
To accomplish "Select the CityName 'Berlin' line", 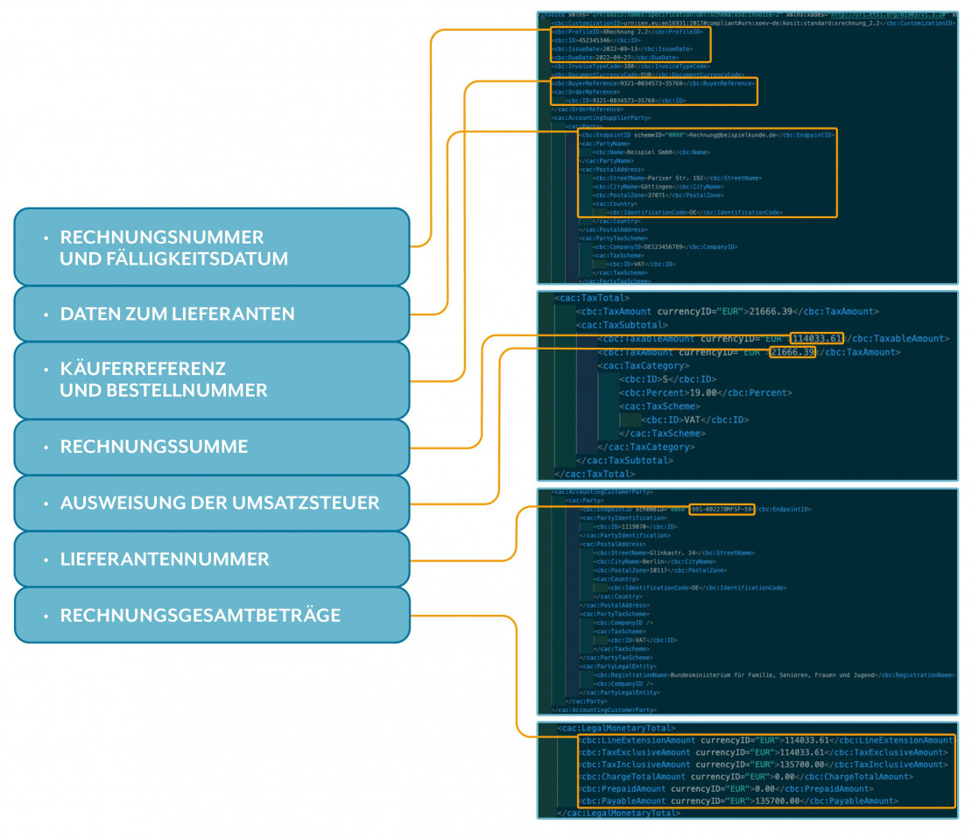I will tap(655, 561).
